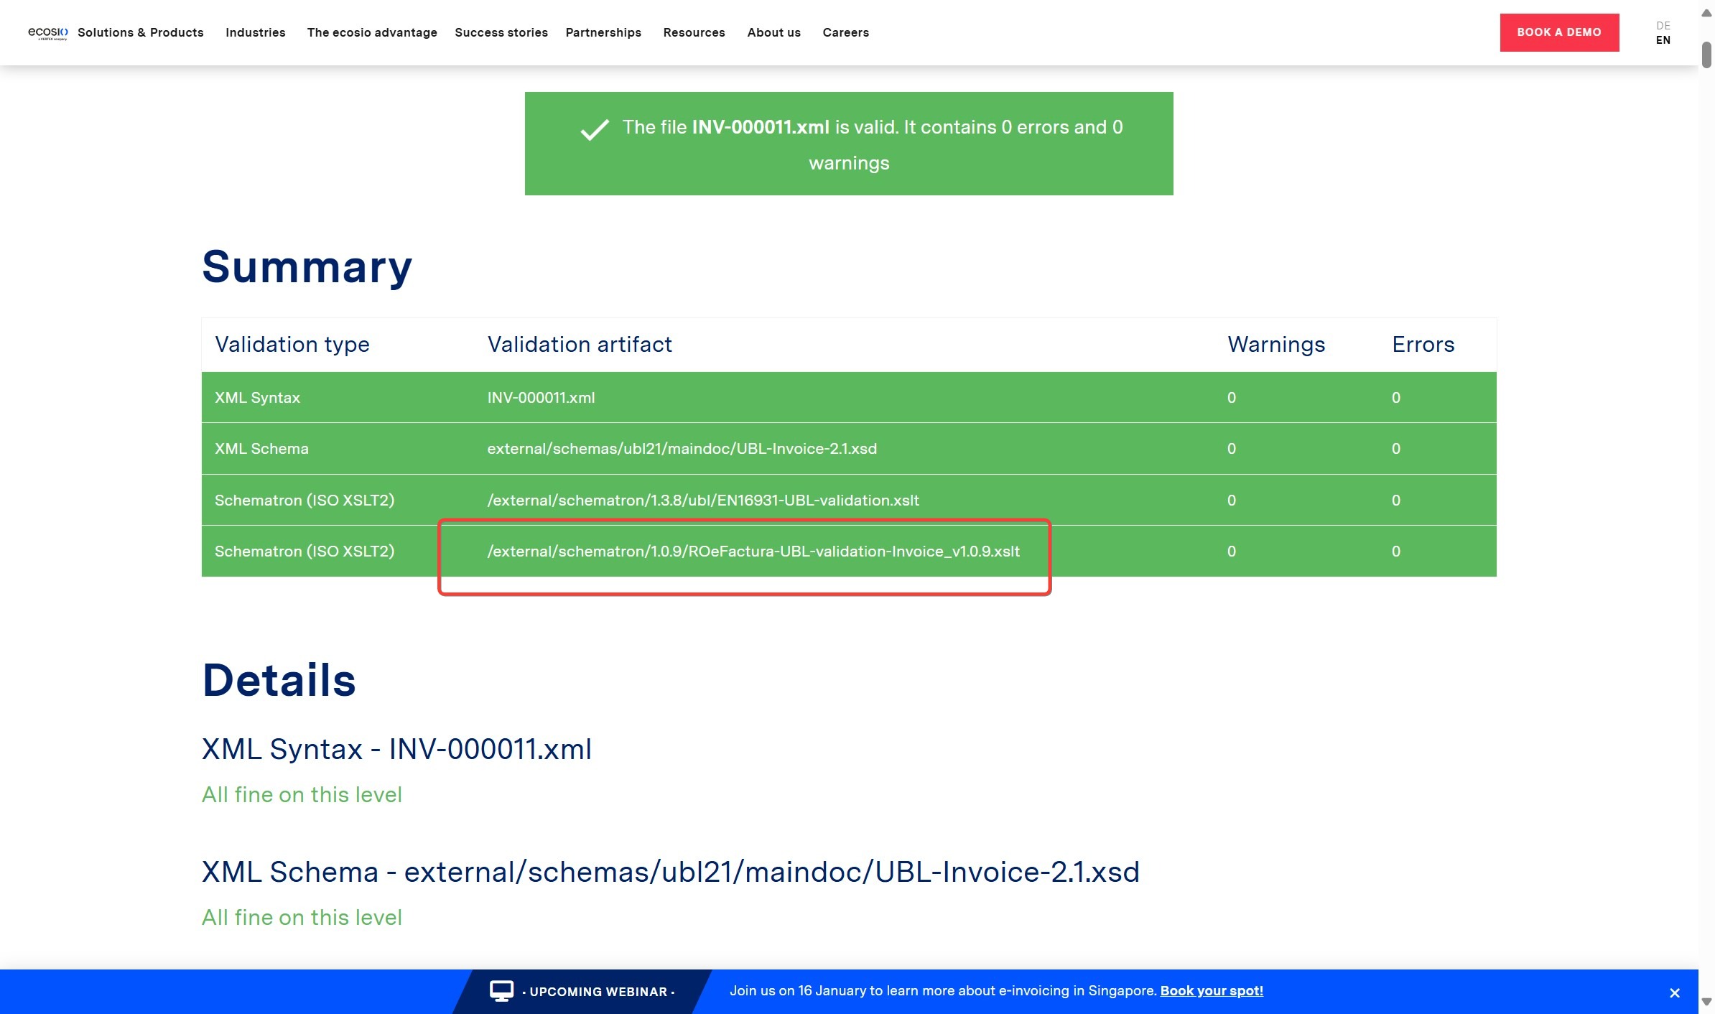1715x1014 pixels.
Task: Select About us in the navigation
Action: coord(773,32)
